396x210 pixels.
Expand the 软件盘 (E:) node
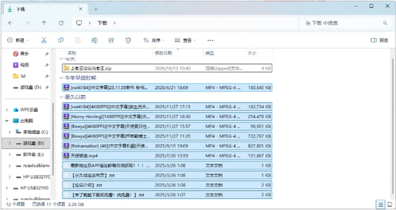click(9, 155)
